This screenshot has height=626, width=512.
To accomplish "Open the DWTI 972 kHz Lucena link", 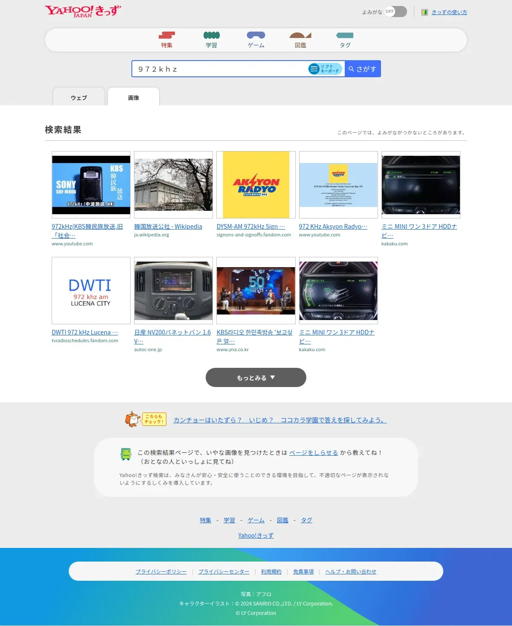I will 85,332.
